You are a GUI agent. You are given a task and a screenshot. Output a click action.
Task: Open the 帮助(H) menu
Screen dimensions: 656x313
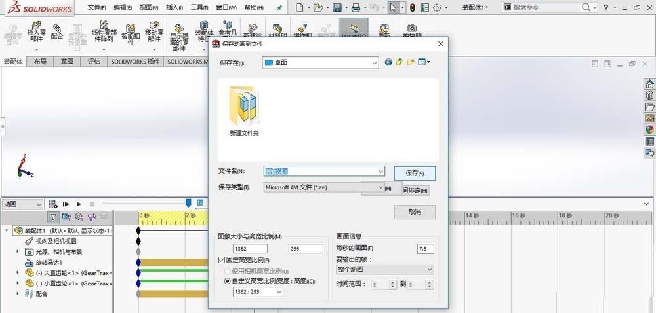[x=254, y=7]
